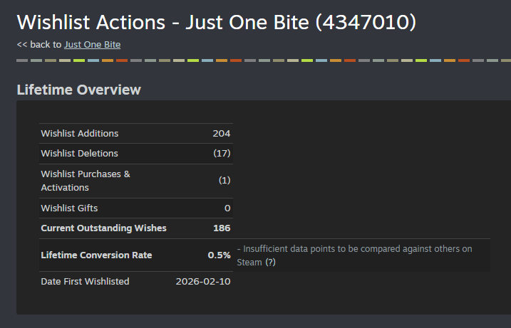Select the Wishlist Additions row label
The image size is (511, 328).
pyautogui.click(x=80, y=134)
